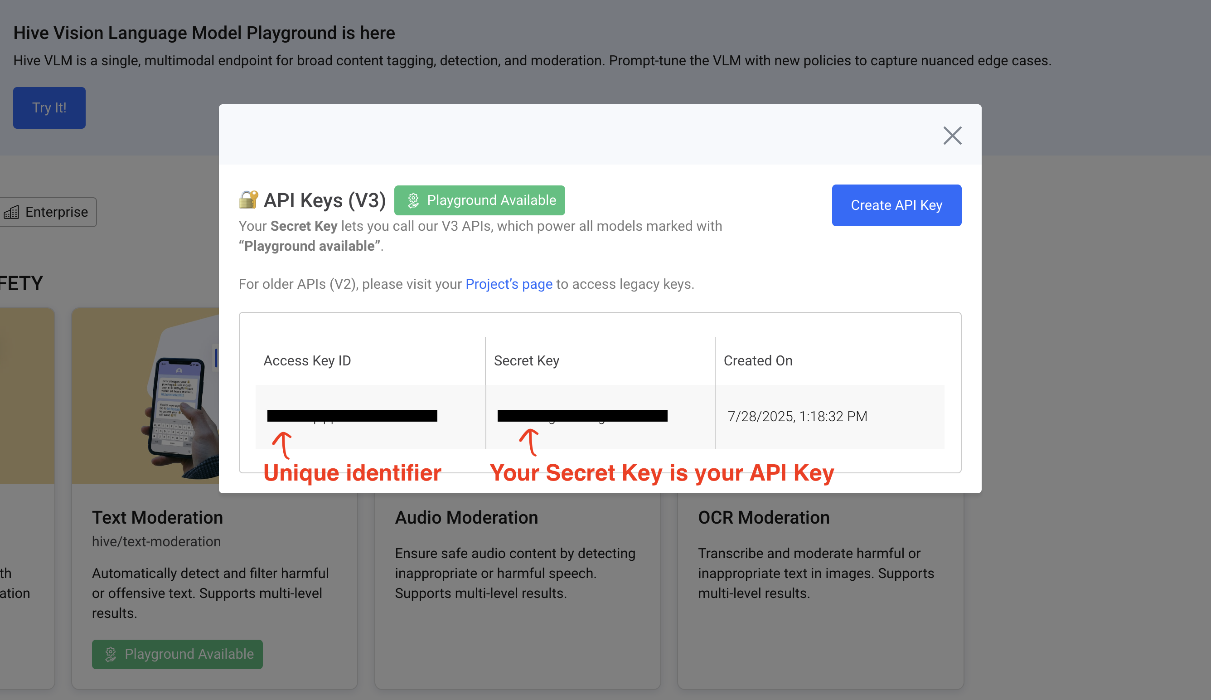Viewport: 1211px width, 700px height.
Task: Click the Playground Available badge in dialog
Action: (x=479, y=200)
